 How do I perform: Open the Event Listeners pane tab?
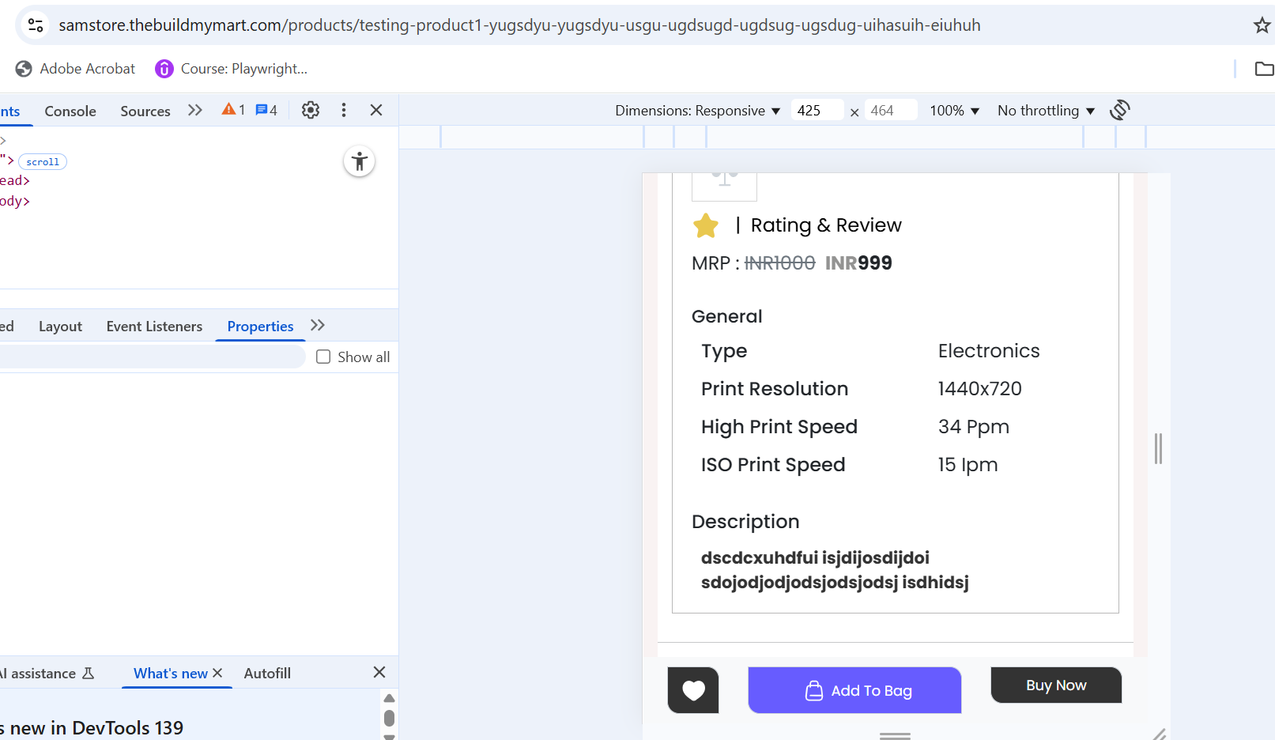[x=154, y=327]
